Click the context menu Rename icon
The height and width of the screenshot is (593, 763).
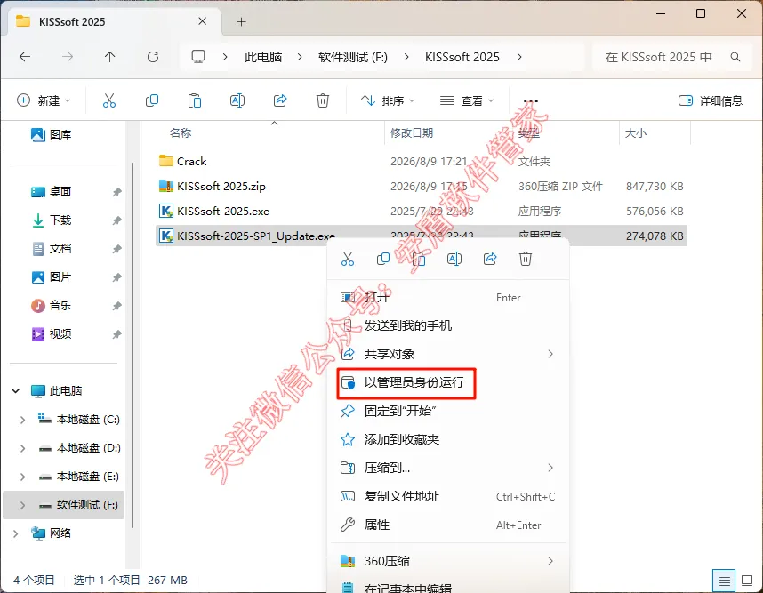(454, 259)
